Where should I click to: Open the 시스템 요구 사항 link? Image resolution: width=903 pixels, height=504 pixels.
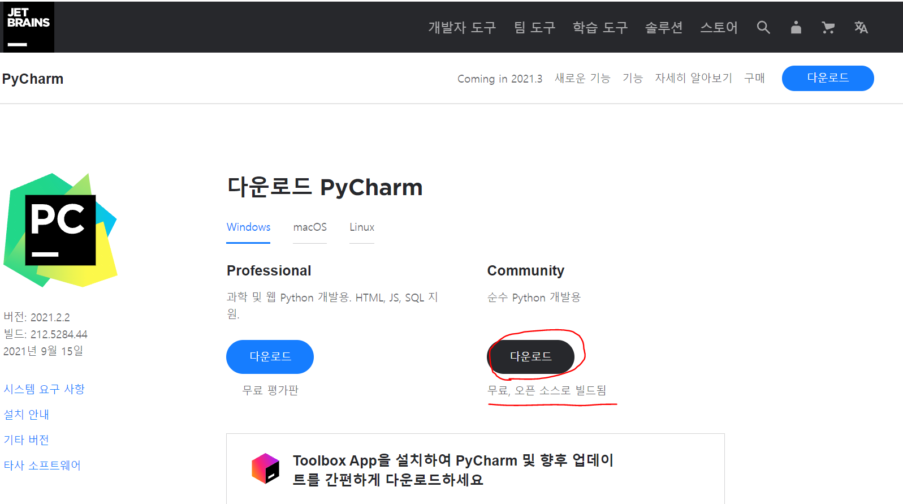(x=44, y=389)
